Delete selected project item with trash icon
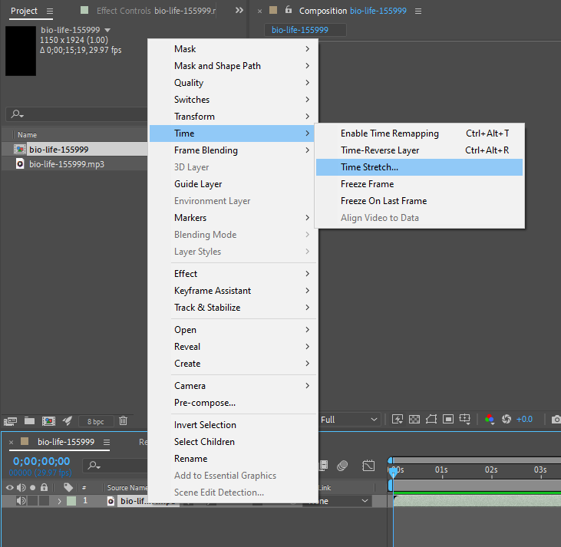This screenshot has width=561, height=547. tap(123, 420)
